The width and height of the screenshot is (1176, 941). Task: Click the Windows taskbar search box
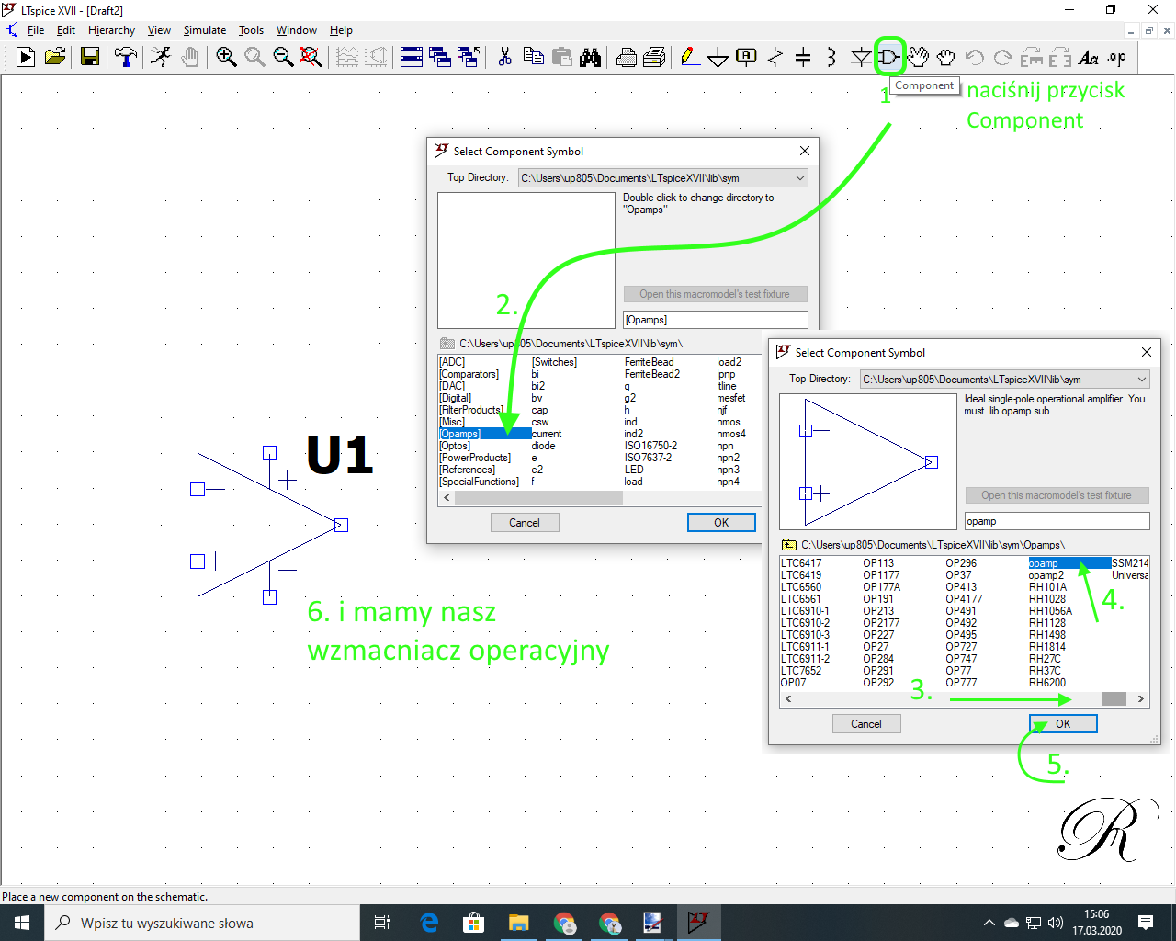pyautogui.click(x=202, y=923)
